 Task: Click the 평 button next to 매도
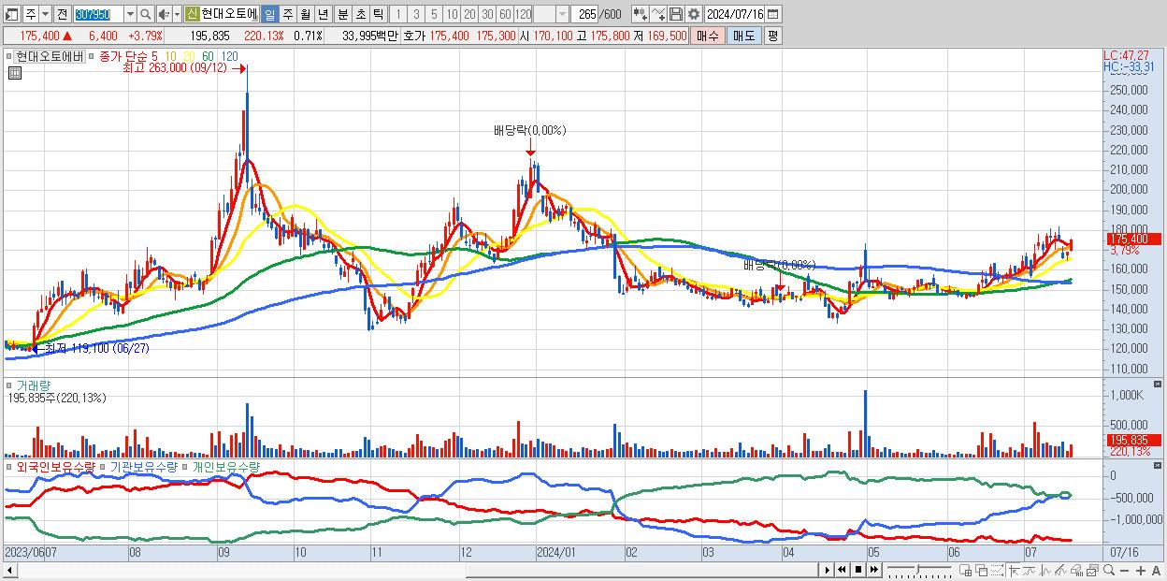pyautogui.click(x=772, y=36)
